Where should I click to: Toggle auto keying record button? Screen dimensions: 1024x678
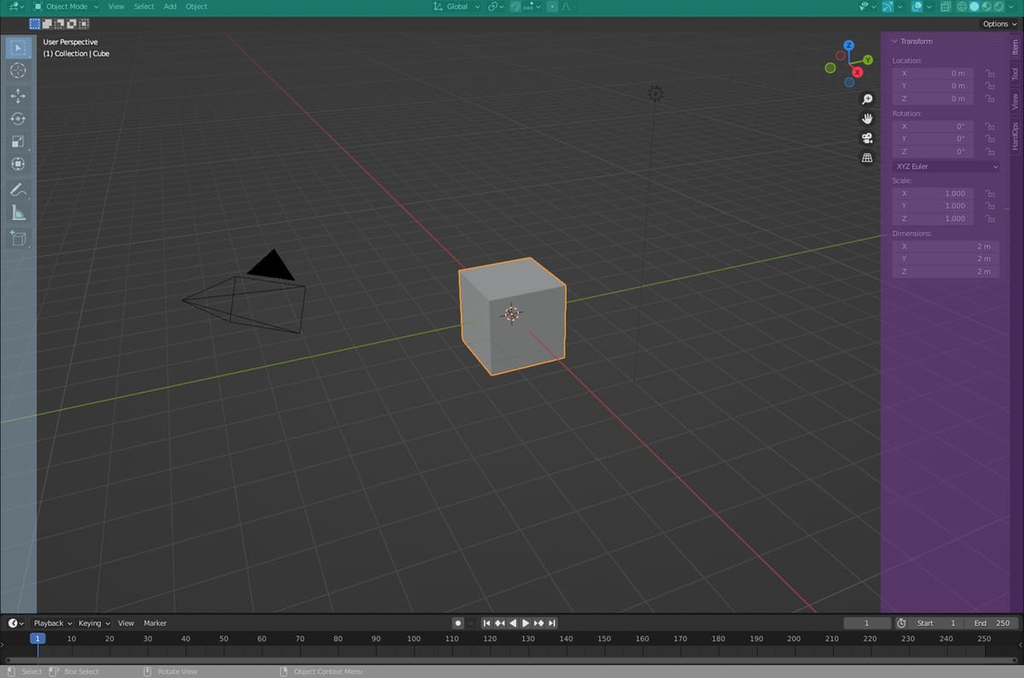(458, 623)
